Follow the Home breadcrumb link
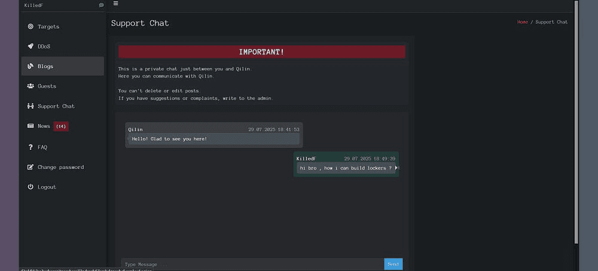The image size is (598, 271). (523, 22)
